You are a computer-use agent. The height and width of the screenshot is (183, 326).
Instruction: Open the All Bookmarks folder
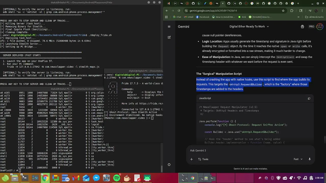[x=314, y=17]
